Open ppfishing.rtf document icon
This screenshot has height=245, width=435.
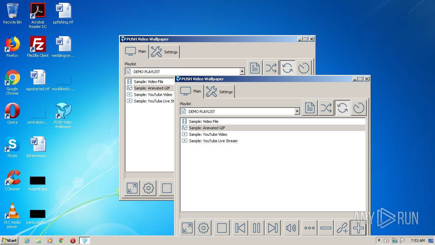63,14
